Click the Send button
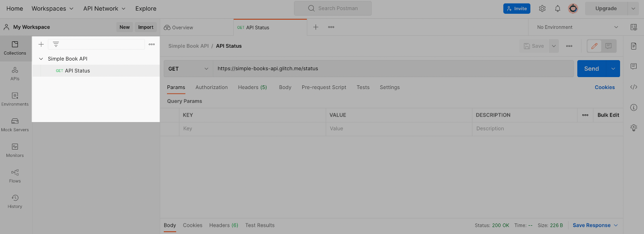 592,69
